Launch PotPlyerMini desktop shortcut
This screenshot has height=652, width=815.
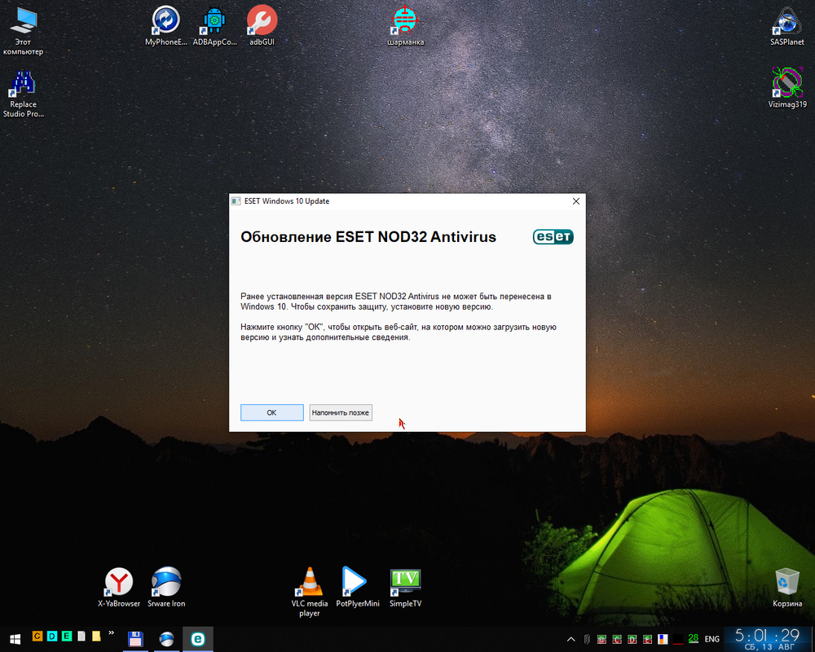pyautogui.click(x=358, y=588)
